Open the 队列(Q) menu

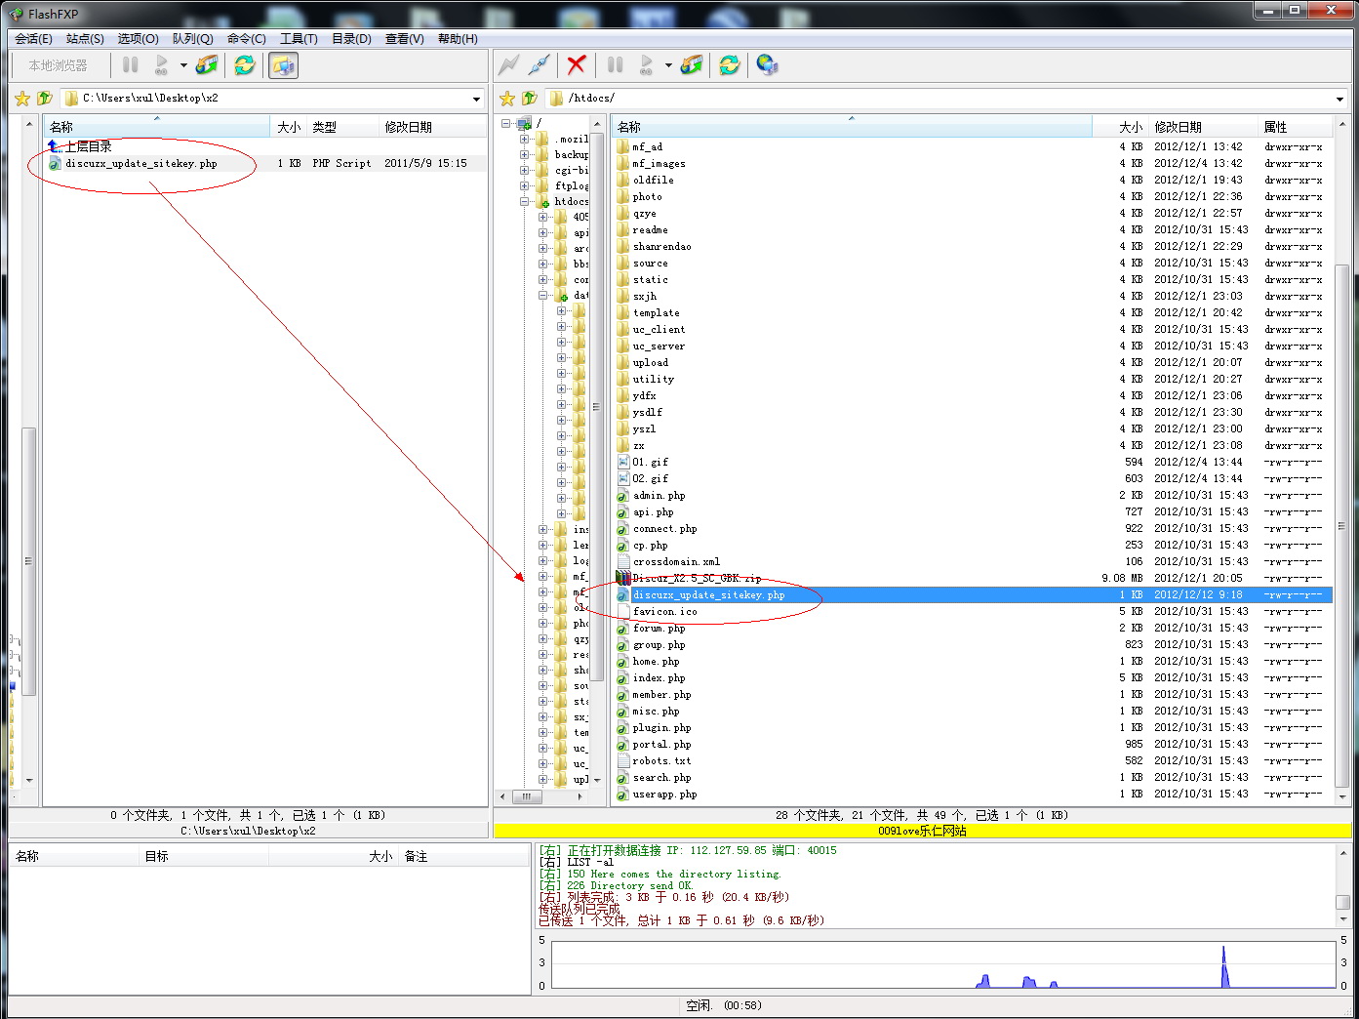[x=192, y=39]
